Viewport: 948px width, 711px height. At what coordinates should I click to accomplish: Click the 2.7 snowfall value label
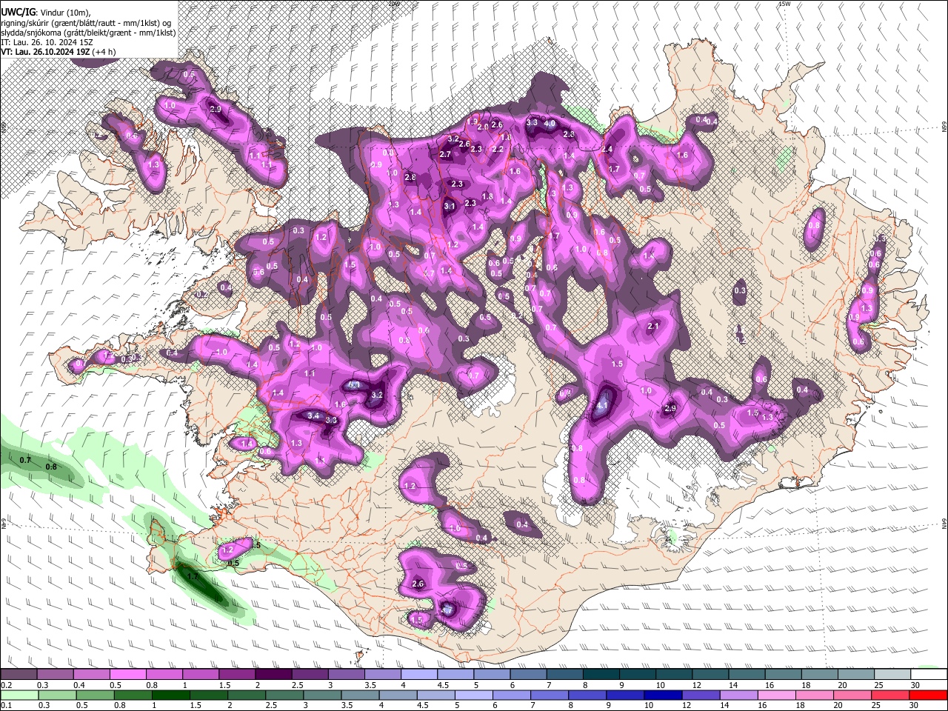coord(445,155)
